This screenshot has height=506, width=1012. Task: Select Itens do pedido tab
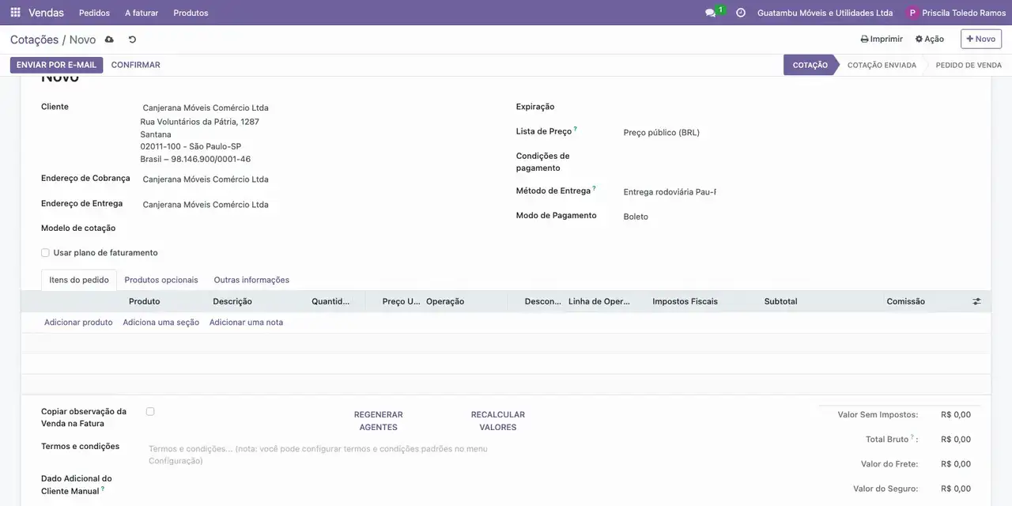pos(79,280)
